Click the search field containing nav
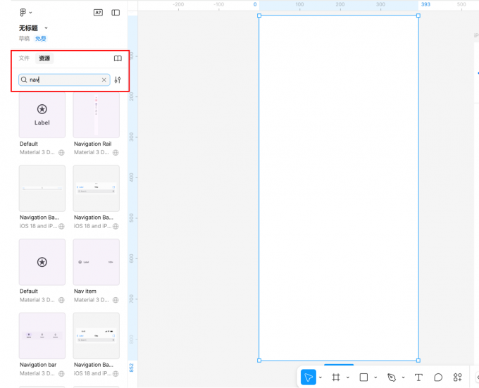The width and height of the screenshot is (479, 388). click(x=64, y=80)
